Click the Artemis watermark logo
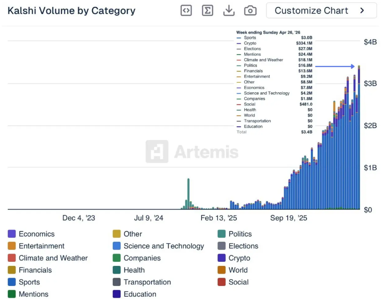 click(156, 151)
